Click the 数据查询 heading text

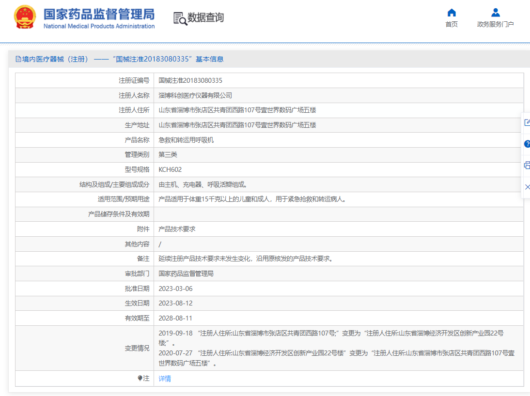205,17
